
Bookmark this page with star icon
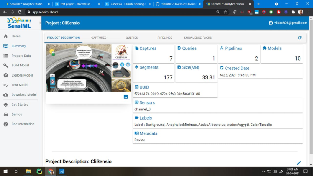[x=226, y=12]
